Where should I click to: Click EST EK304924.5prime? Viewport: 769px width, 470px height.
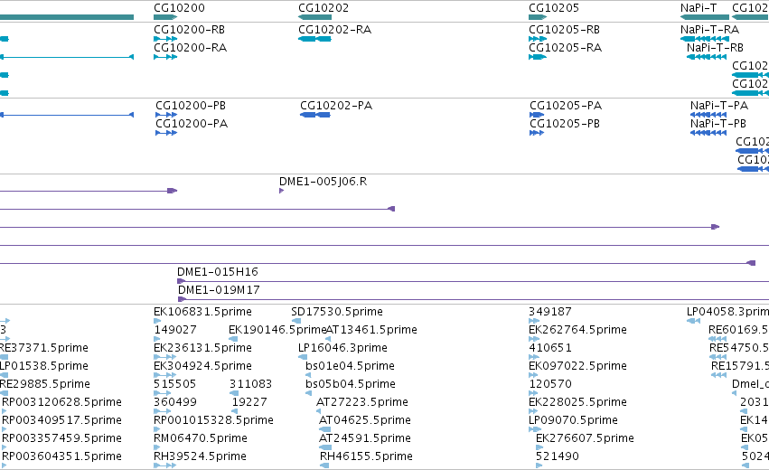coord(202,366)
